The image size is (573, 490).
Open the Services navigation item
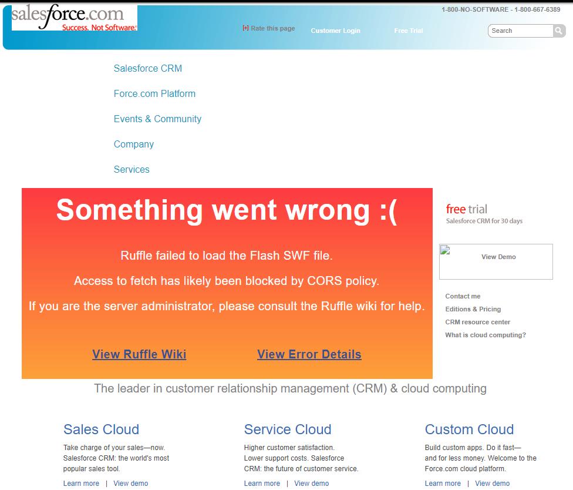click(132, 169)
